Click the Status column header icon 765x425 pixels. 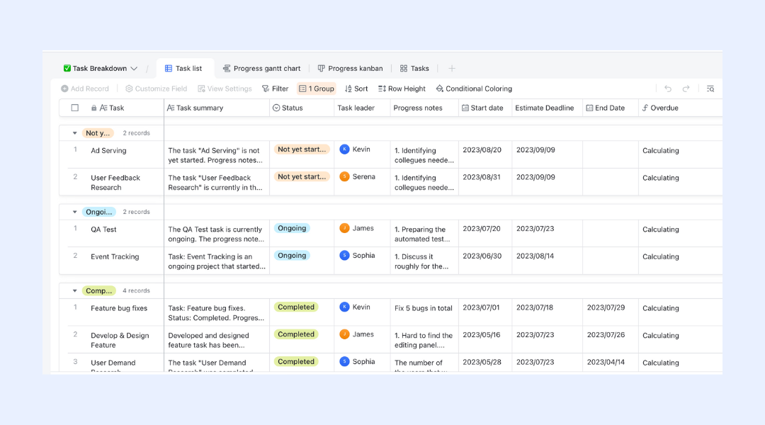(276, 108)
